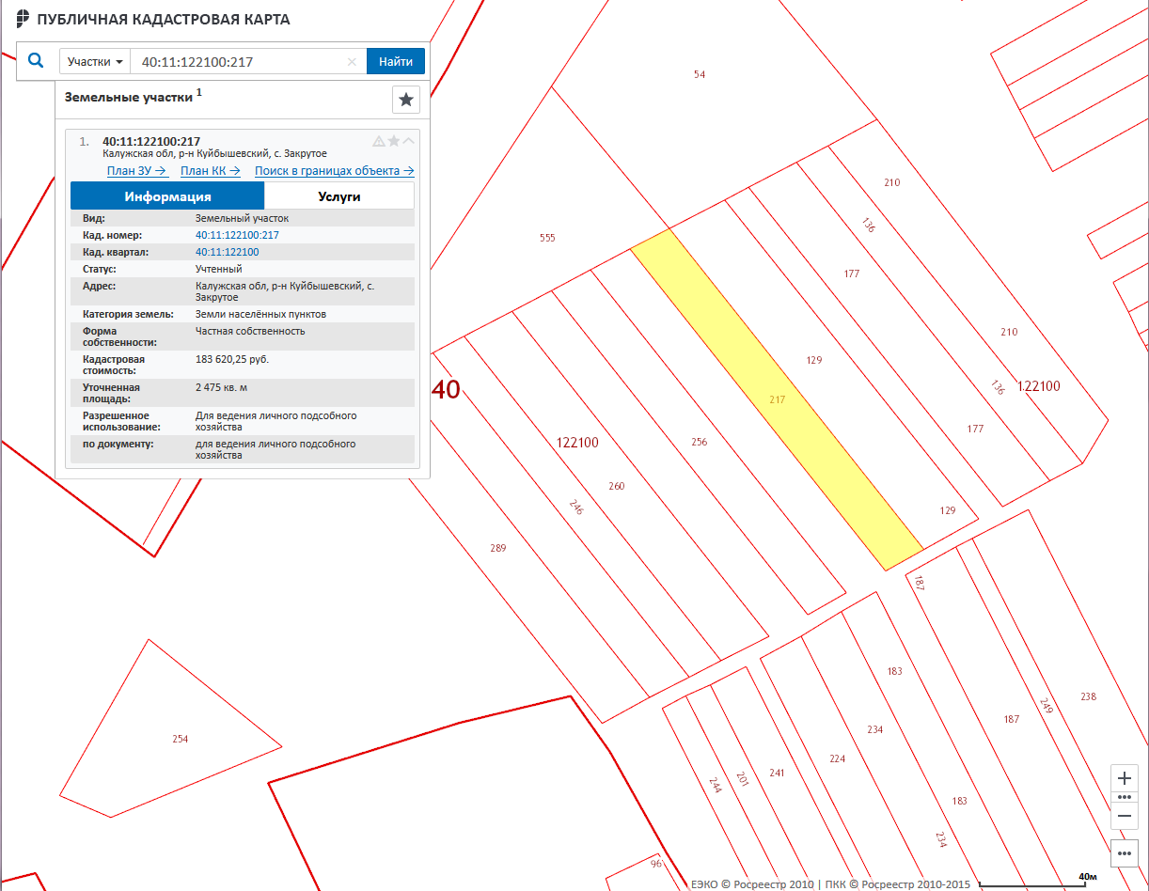Screen dimensions: 1149x891
Task: Open the План КК link
Action: coord(210,171)
